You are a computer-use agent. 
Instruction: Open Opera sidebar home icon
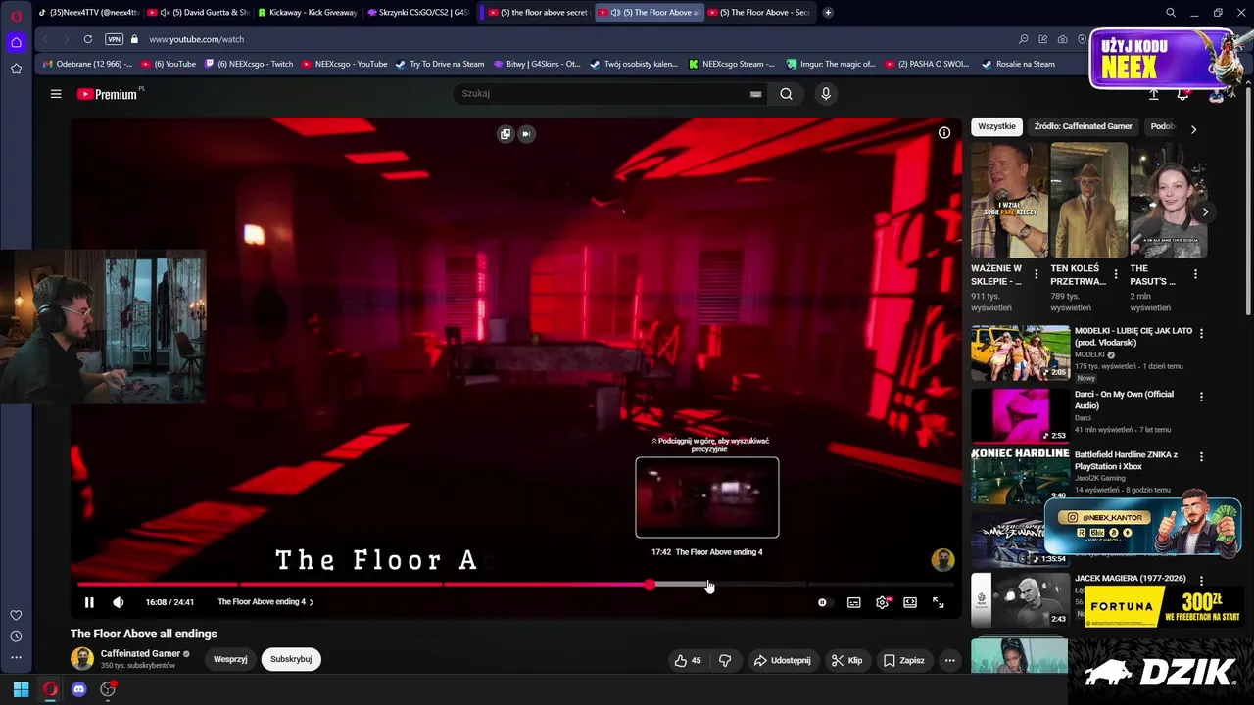coord(16,42)
